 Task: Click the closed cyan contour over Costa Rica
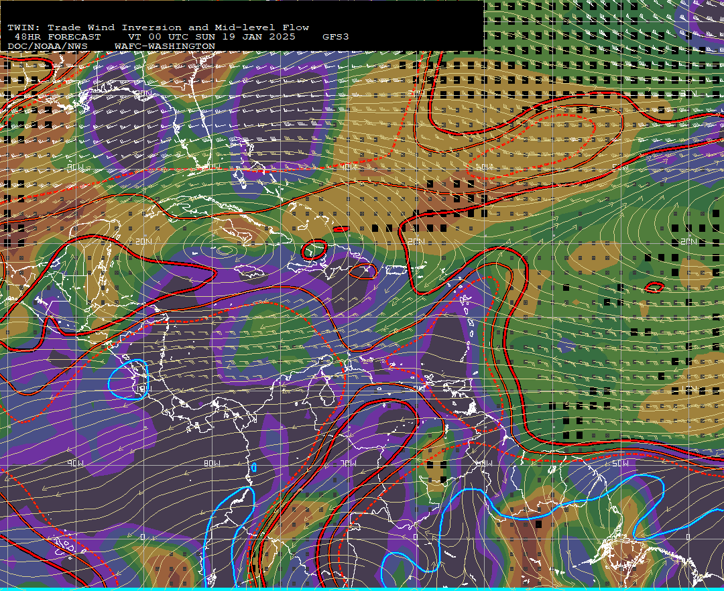click(x=128, y=379)
